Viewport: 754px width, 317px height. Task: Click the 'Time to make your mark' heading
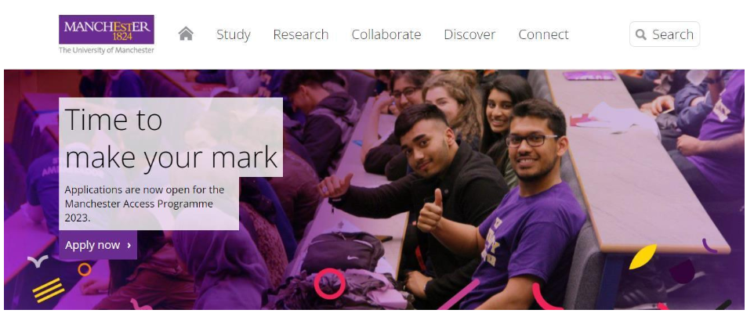(x=171, y=139)
